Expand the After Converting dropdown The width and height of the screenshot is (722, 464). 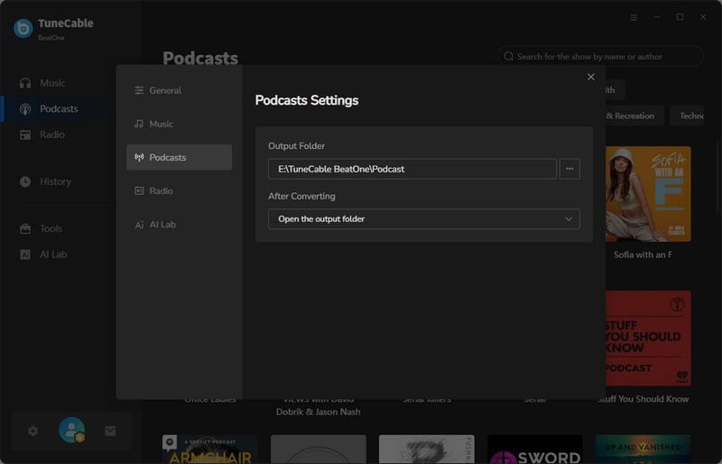coord(423,219)
